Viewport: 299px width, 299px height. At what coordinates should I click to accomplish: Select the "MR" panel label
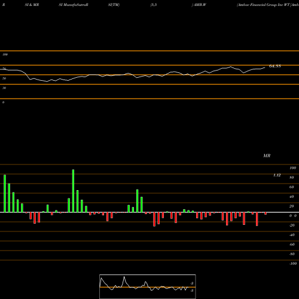click(267, 155)
